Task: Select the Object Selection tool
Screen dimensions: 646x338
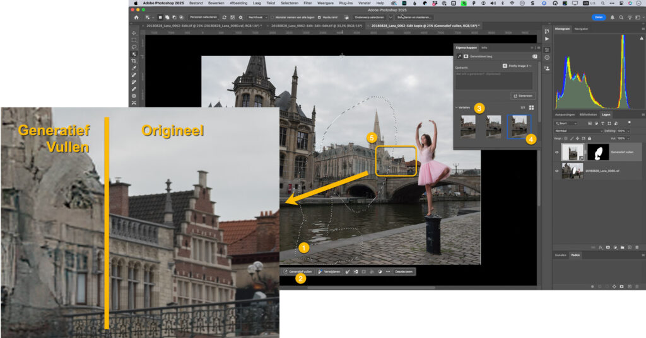Action: [x=134, y=54]
